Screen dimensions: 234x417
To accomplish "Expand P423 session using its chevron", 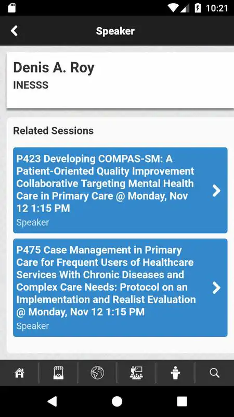I will [216, 191].
